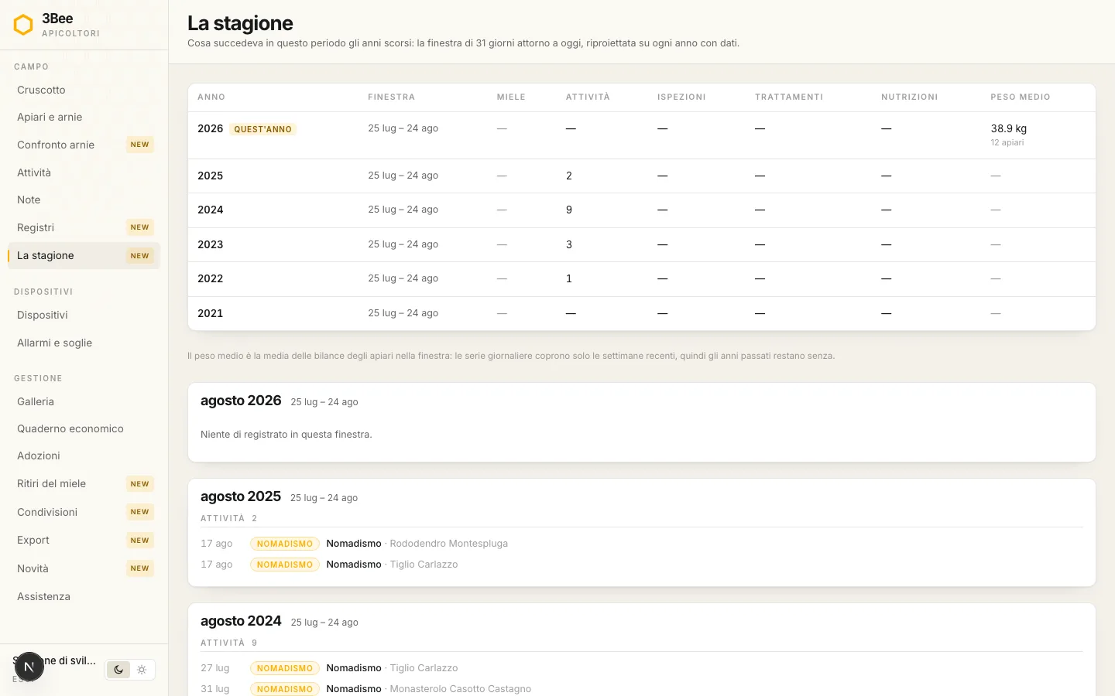Click 'Niente di registrato in questa finestra.'
Viewport: 1115px width, 696px height.
click(x=286, y=435)
